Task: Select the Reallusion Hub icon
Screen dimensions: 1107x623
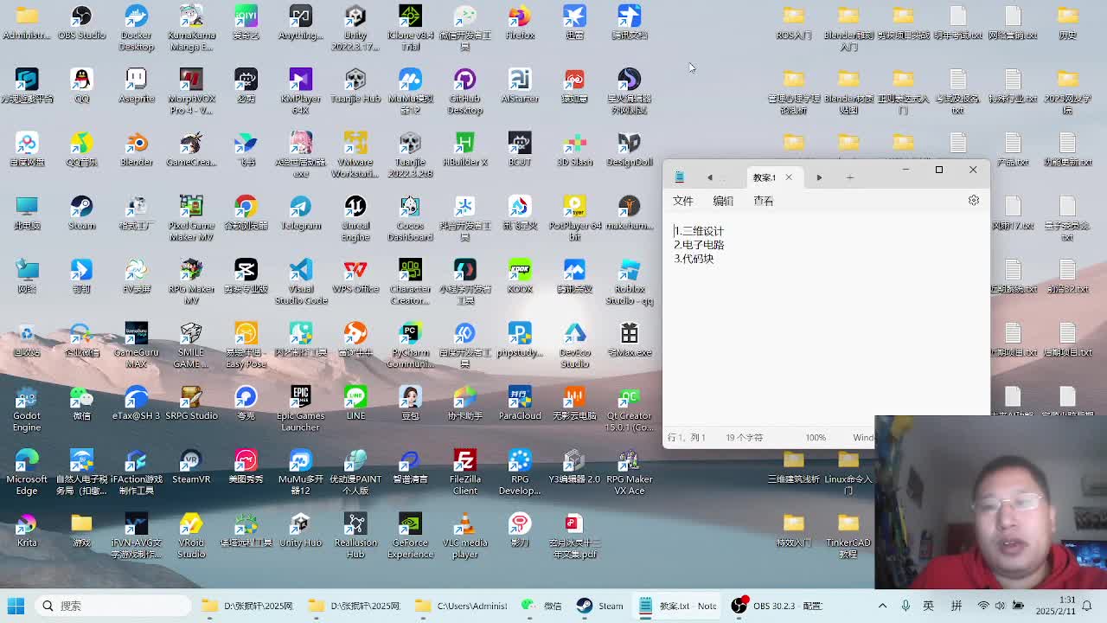Action: coord(355,536)
